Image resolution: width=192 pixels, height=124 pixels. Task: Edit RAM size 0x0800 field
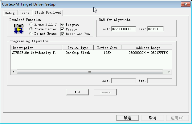tap(155, 29)
